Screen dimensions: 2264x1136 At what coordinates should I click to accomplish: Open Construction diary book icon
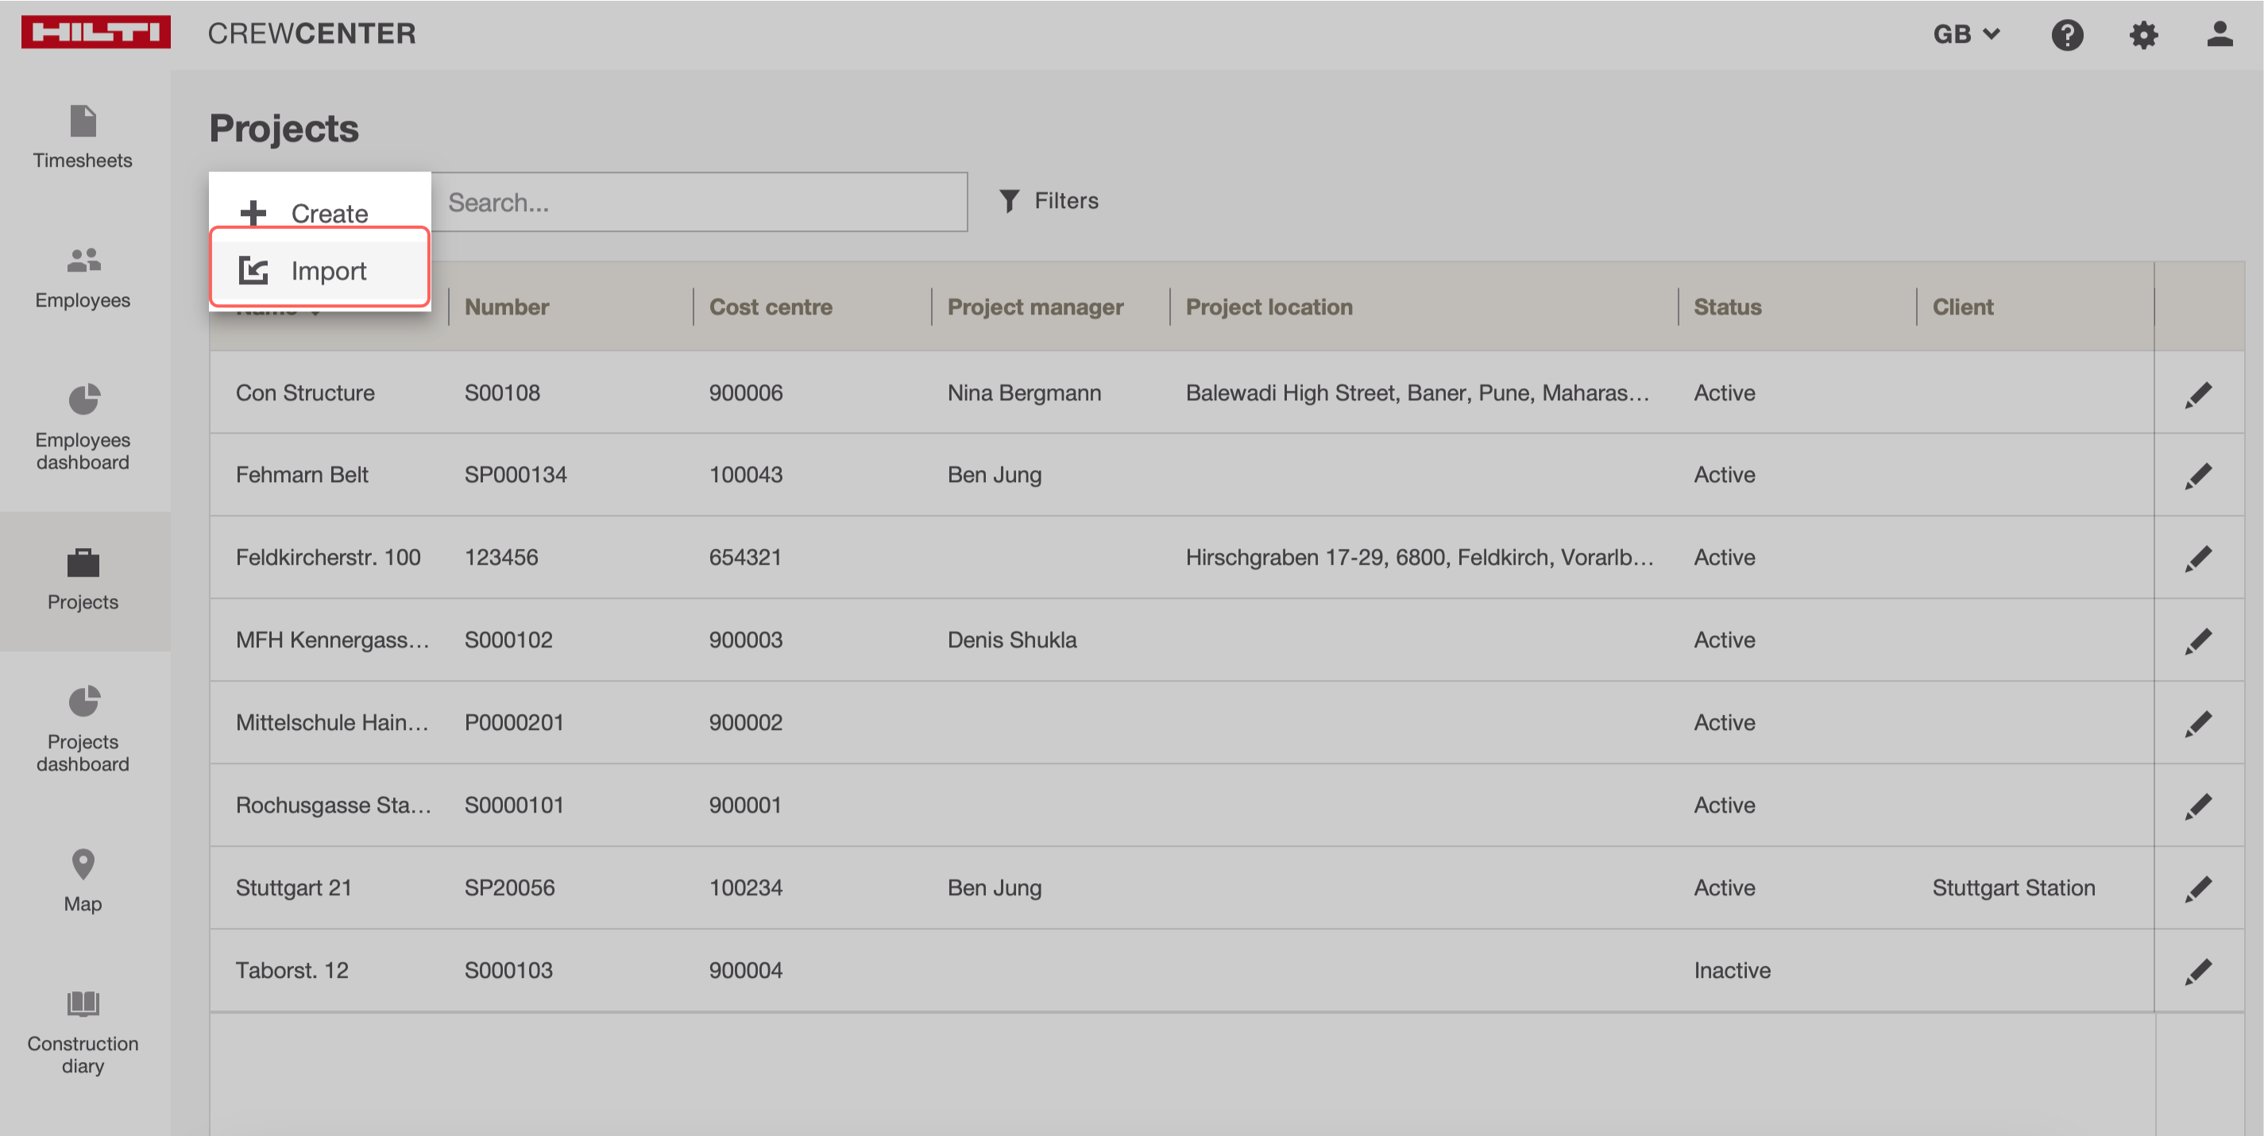tap(83, 1003)
